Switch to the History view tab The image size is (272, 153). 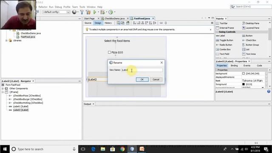[108, 23]
